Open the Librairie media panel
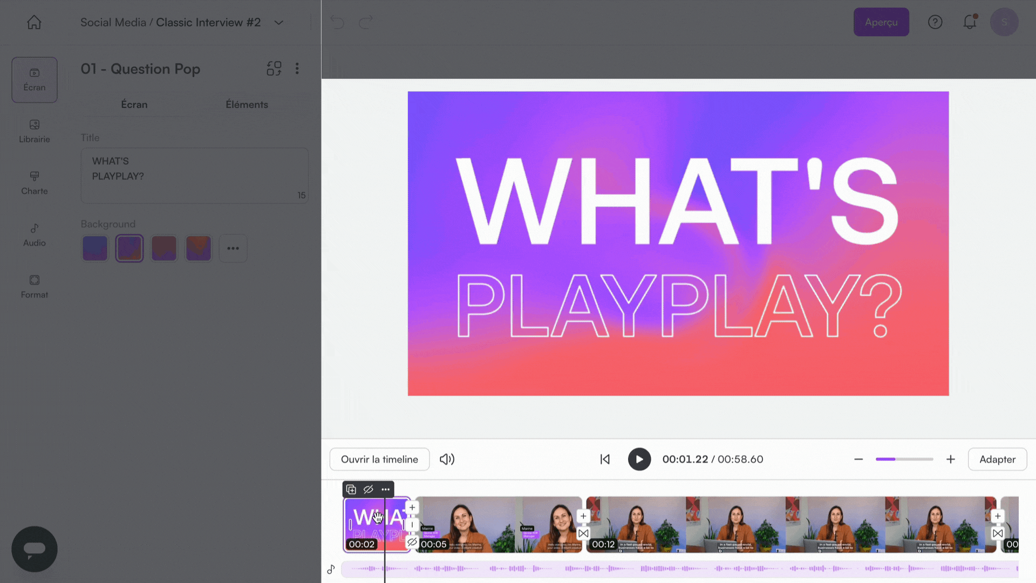The image size is (1036, 583). [35, 131]
